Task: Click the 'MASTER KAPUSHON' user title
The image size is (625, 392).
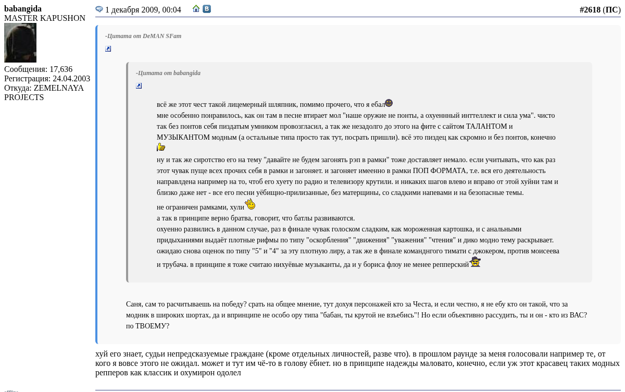Action: tap(45, 18)
